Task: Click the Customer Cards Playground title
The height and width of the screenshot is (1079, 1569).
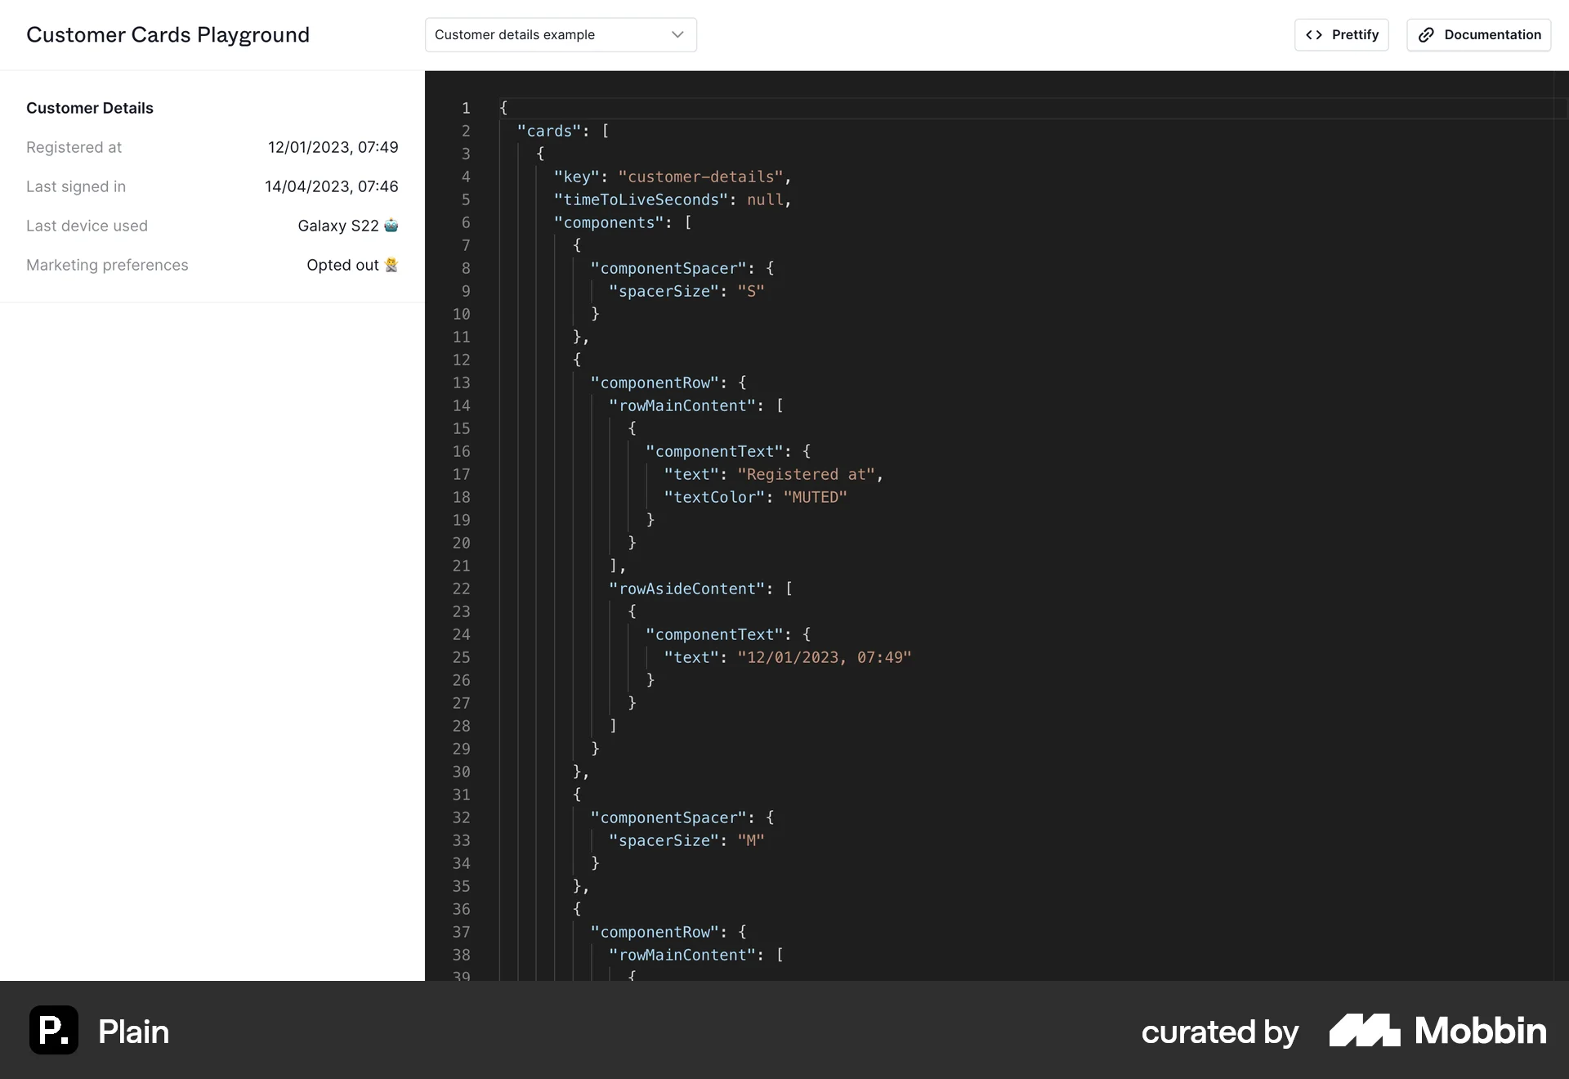Action: click(168, 34)
